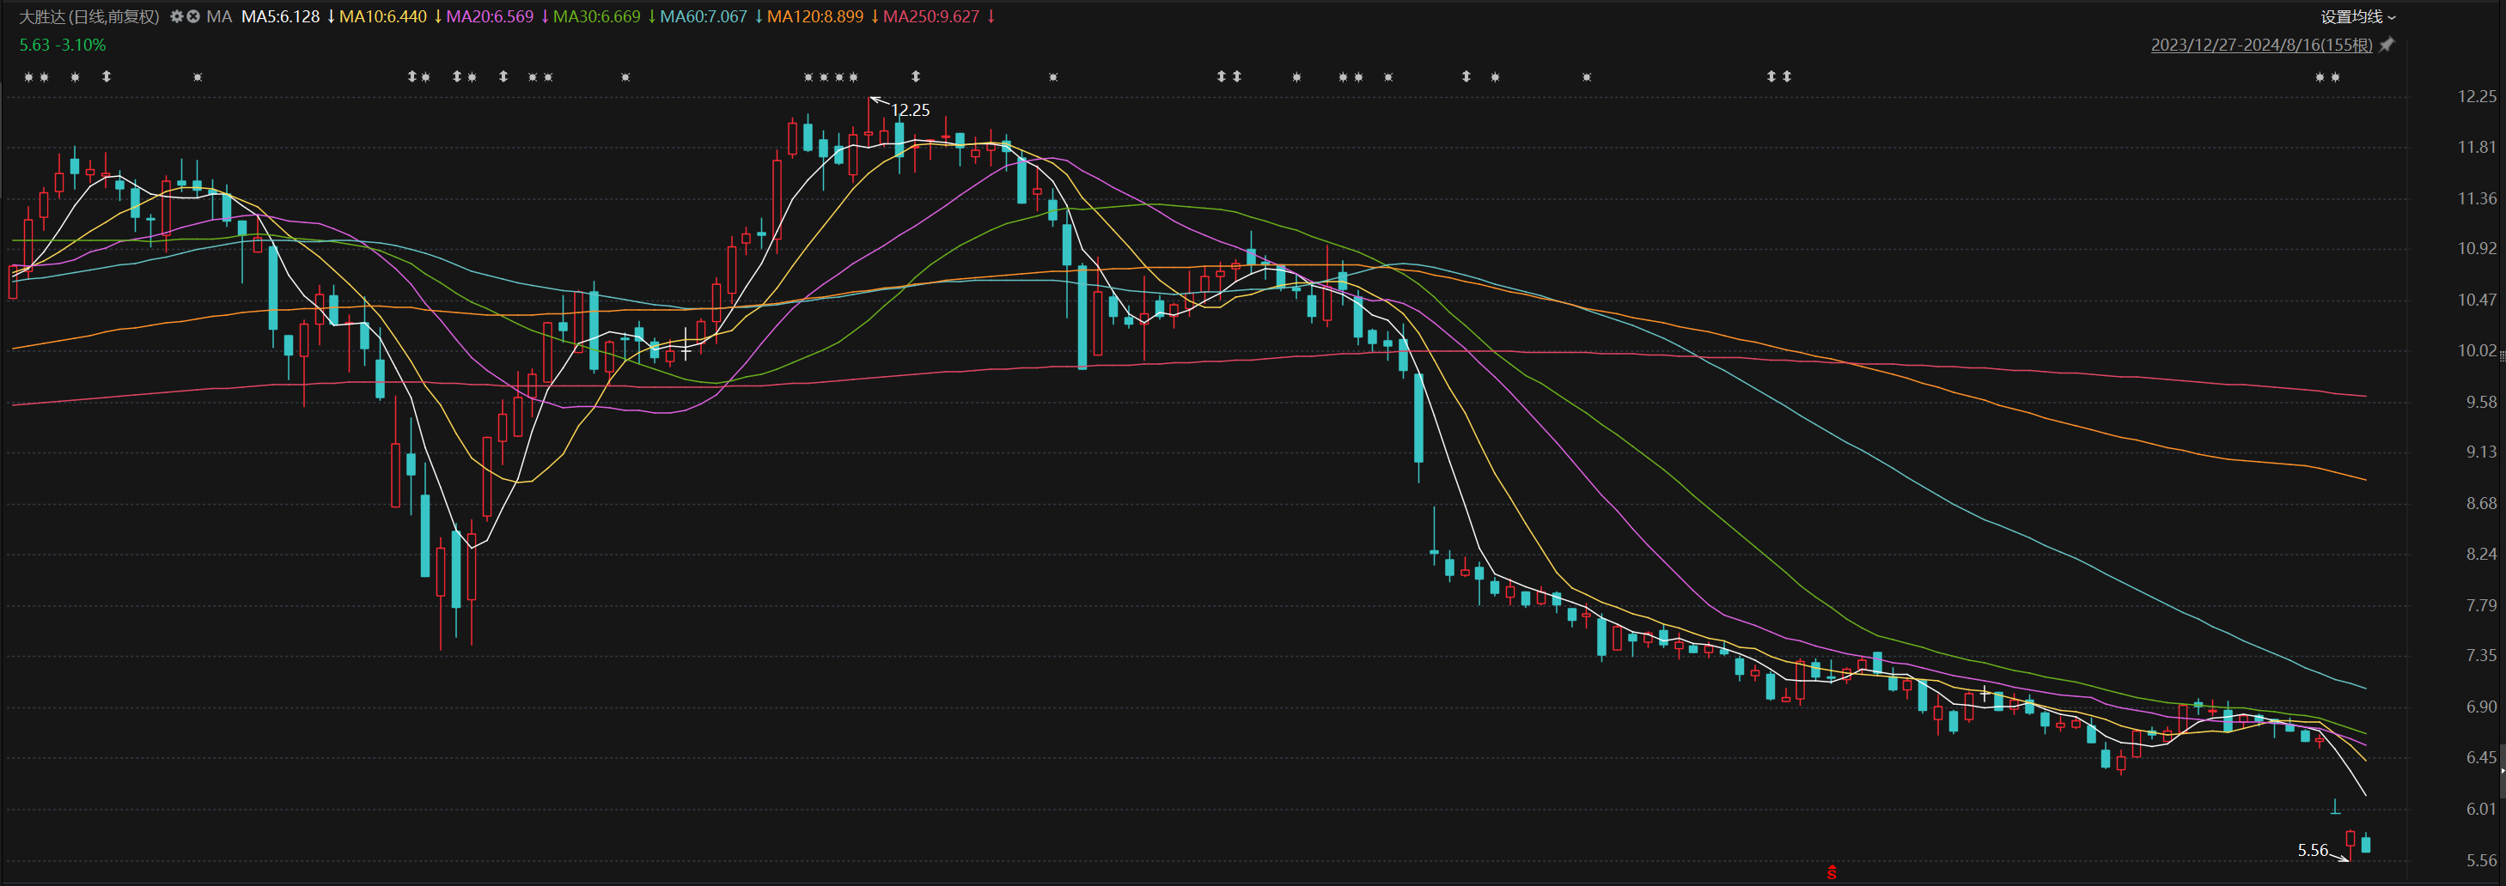Click the 9.58 price axis label
This screenshot has width=2506, height=886.
tap(2481, 402)
